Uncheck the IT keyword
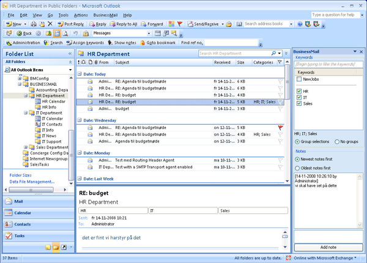 (299, 97)
